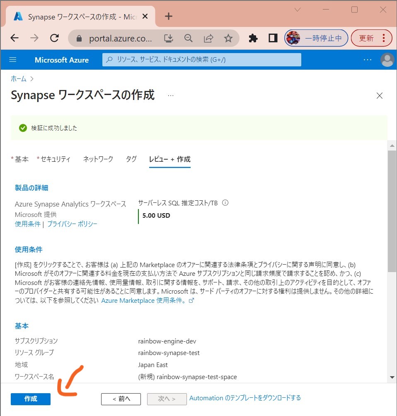
Task: Select the レビュー + 作成 tab
Action: pyautogui.click(x=170, y=159)
